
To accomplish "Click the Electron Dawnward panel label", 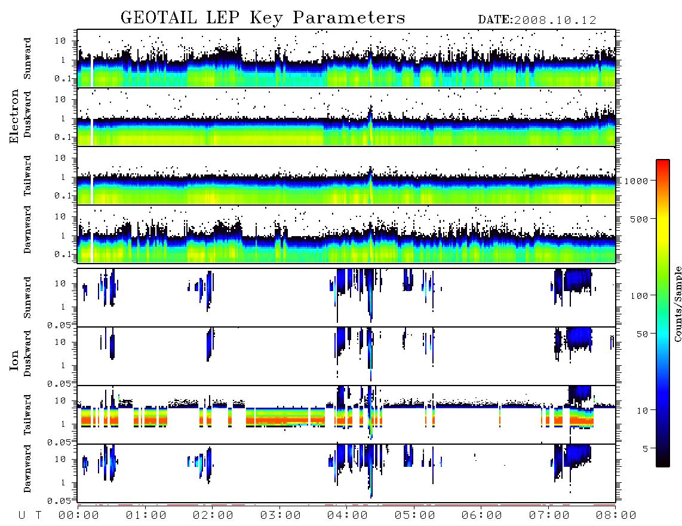I will [x=27, y=230].
